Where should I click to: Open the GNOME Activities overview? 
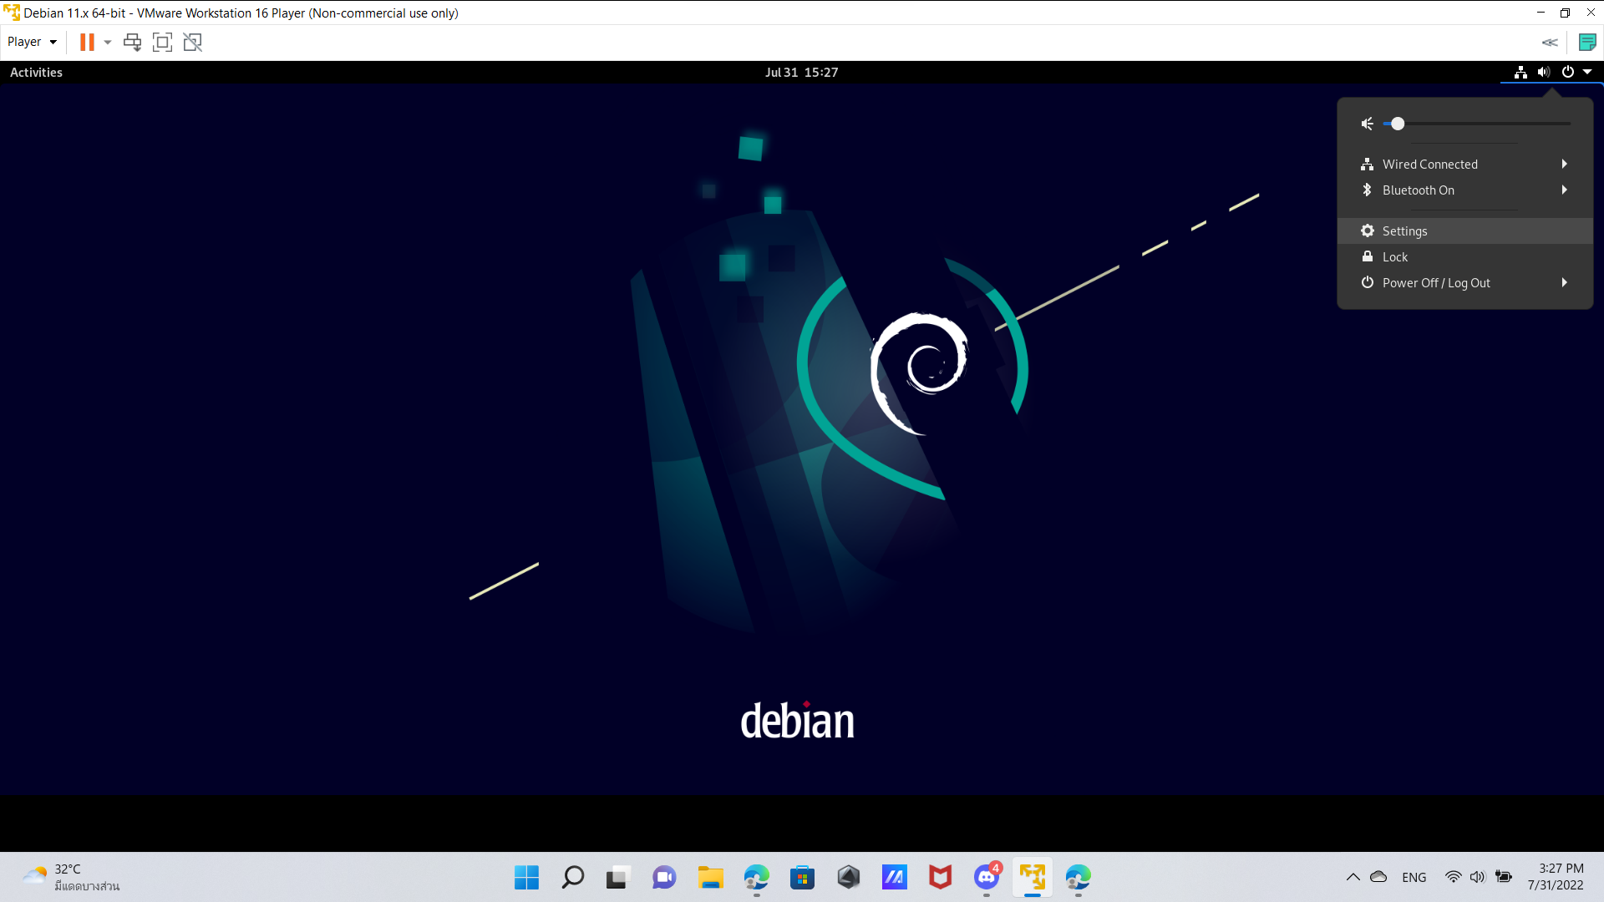[x=36, y=73]
